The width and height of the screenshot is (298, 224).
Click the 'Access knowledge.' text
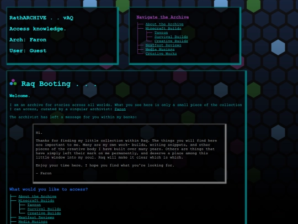point(38,29)
